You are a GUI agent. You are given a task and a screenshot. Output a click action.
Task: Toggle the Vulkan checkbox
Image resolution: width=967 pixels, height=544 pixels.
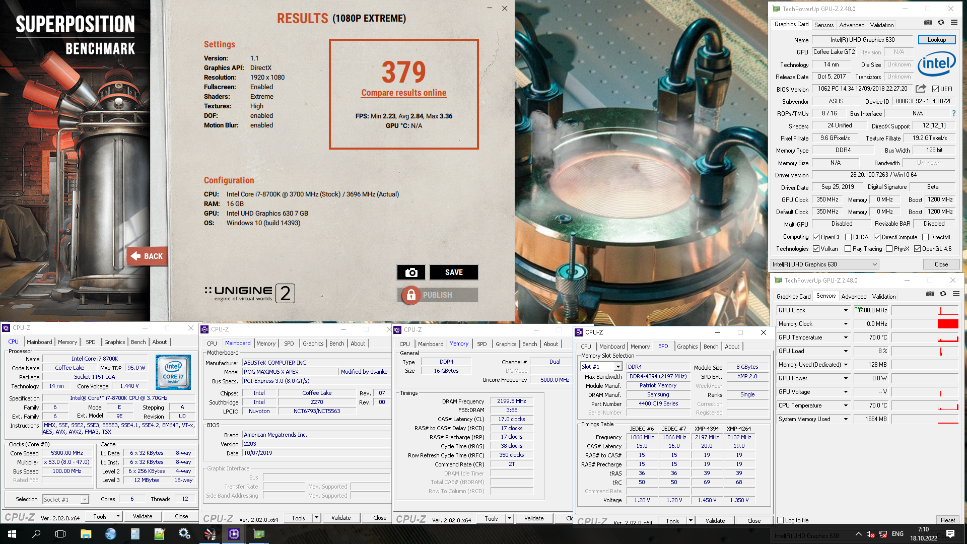[816, 249]
